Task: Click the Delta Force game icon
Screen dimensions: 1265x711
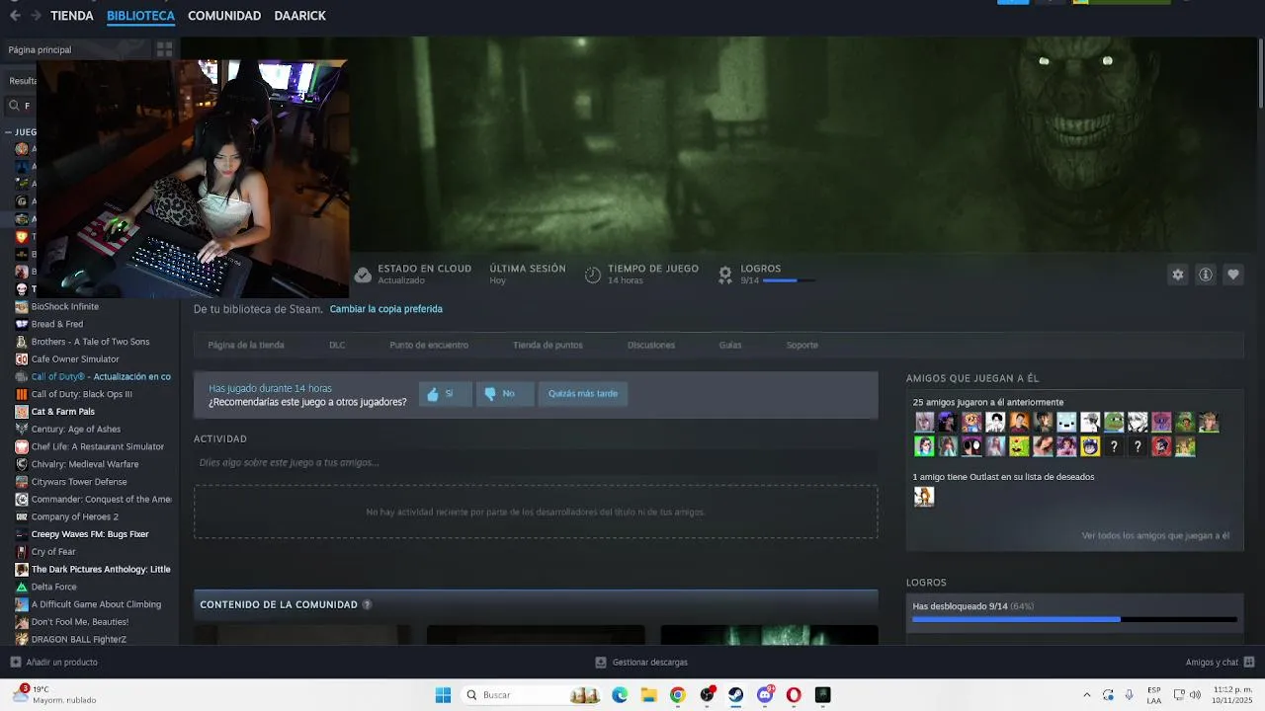Action: pyautogui.click(x=22, y=587)
